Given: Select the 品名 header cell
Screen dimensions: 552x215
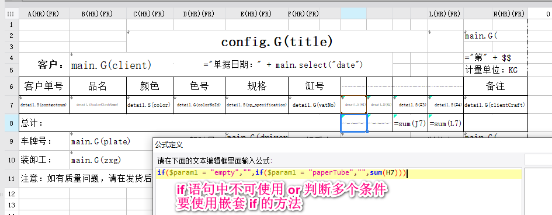Looking at the screenshot, I should 98,86.
